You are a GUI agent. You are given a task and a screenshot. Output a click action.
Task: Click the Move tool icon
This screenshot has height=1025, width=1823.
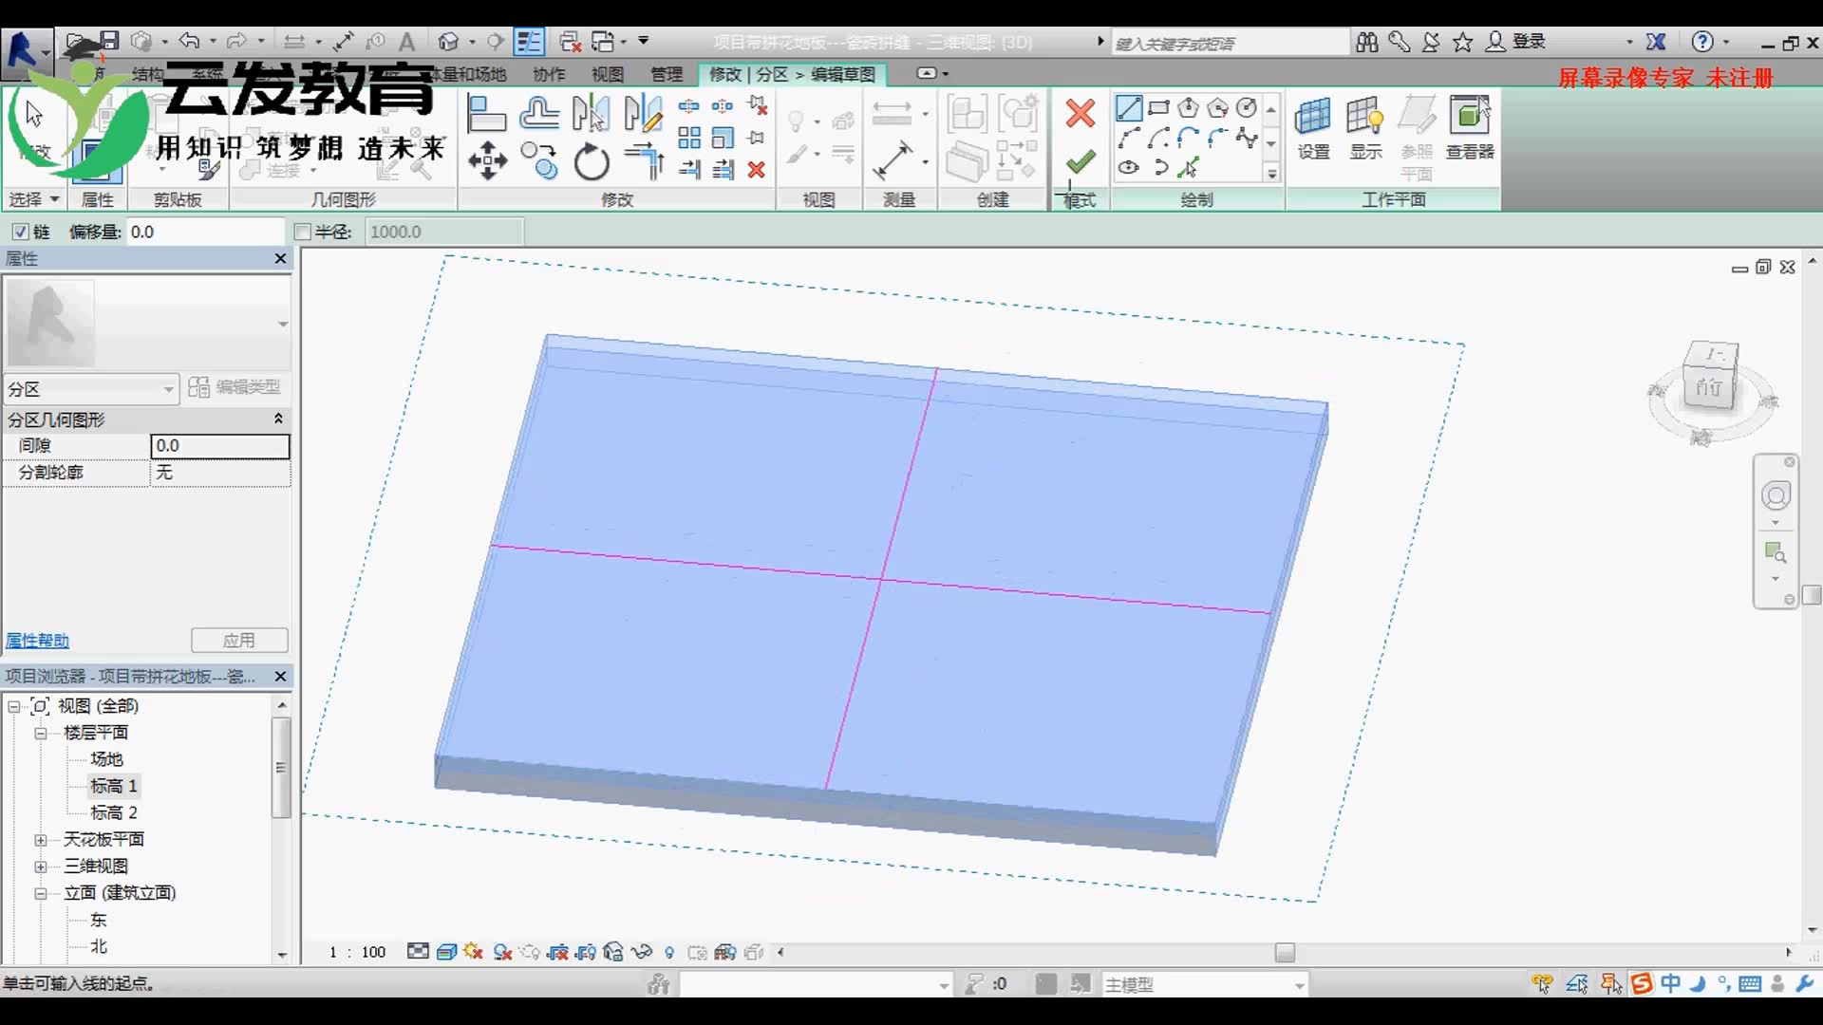click(x=487, y=160)
